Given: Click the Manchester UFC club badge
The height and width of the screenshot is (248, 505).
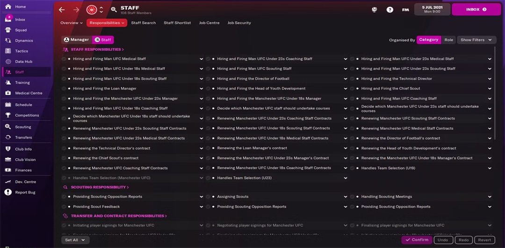Looking at the screenshot, I should (92, 9).
